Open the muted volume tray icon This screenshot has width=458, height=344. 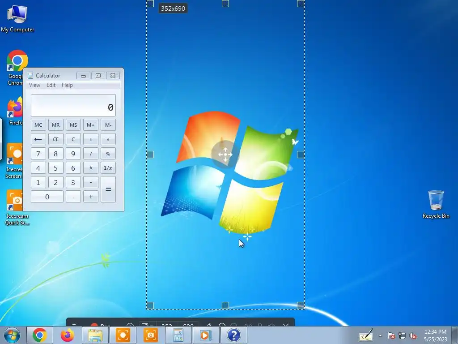tap(413, 336)
